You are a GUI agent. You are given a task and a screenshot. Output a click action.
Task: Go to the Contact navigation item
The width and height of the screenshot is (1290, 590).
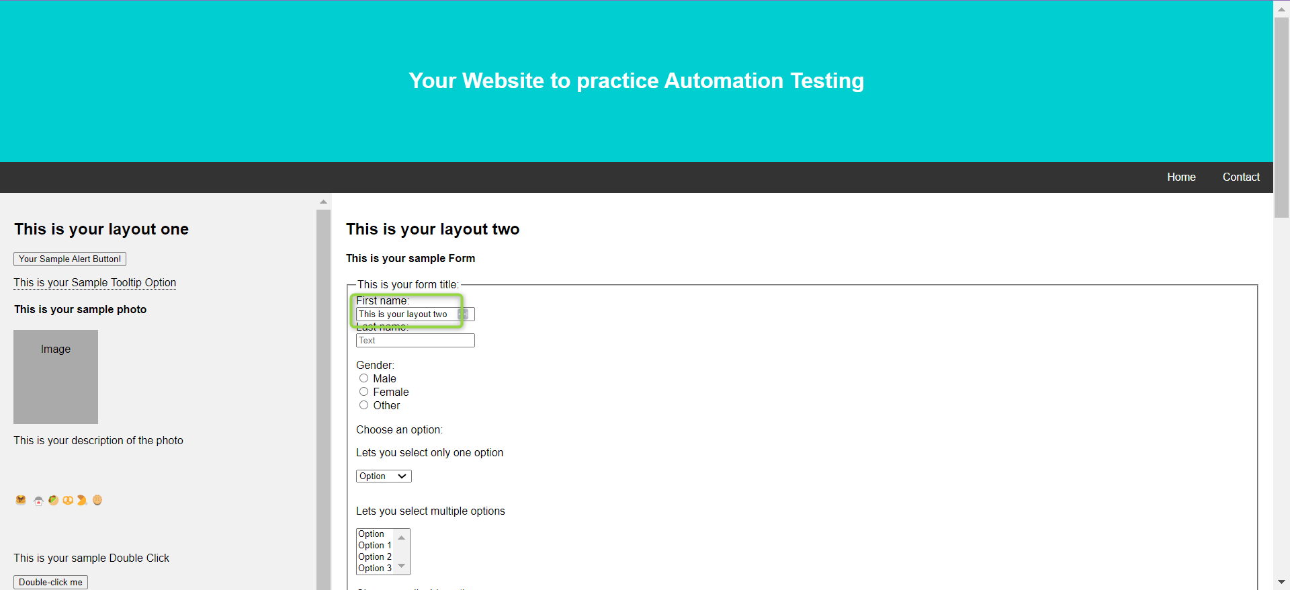tap(1241, 177)
